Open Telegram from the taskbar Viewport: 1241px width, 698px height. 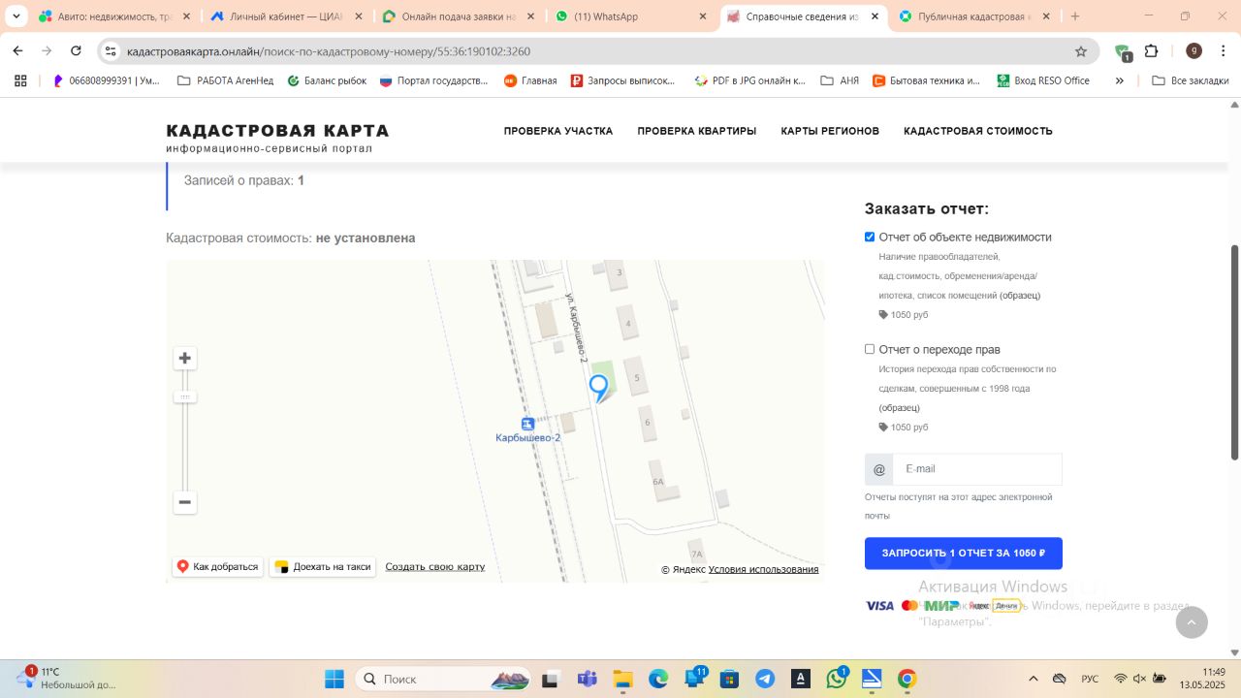click(x=765, y=679)
